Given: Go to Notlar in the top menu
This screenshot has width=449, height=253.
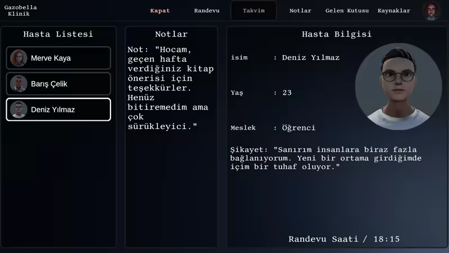Looking at the screenshot, I should (x=300, y=11).
